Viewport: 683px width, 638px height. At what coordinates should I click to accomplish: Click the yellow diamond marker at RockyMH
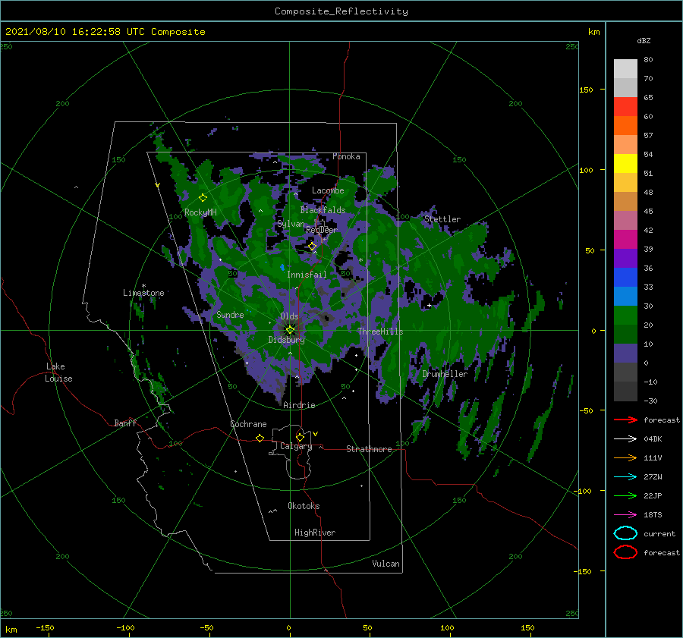(x=203, y=198)
